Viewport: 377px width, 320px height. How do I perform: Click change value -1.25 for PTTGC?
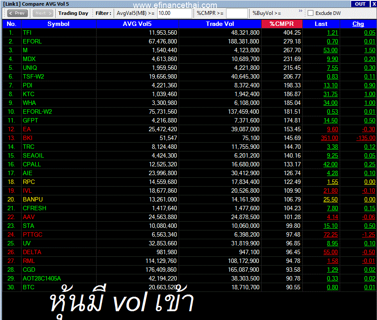369,234
